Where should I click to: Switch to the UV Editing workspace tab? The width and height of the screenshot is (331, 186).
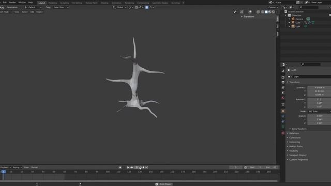click(x=77, y=3)
